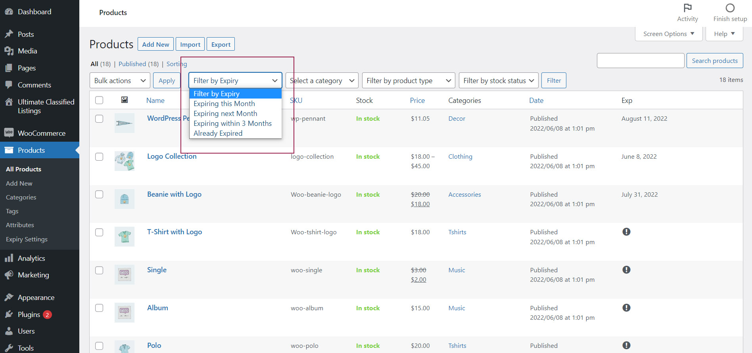The height and width of the screenshot is (353, 752).
Task: Go to Categories under Products menu
Action: 21,197
